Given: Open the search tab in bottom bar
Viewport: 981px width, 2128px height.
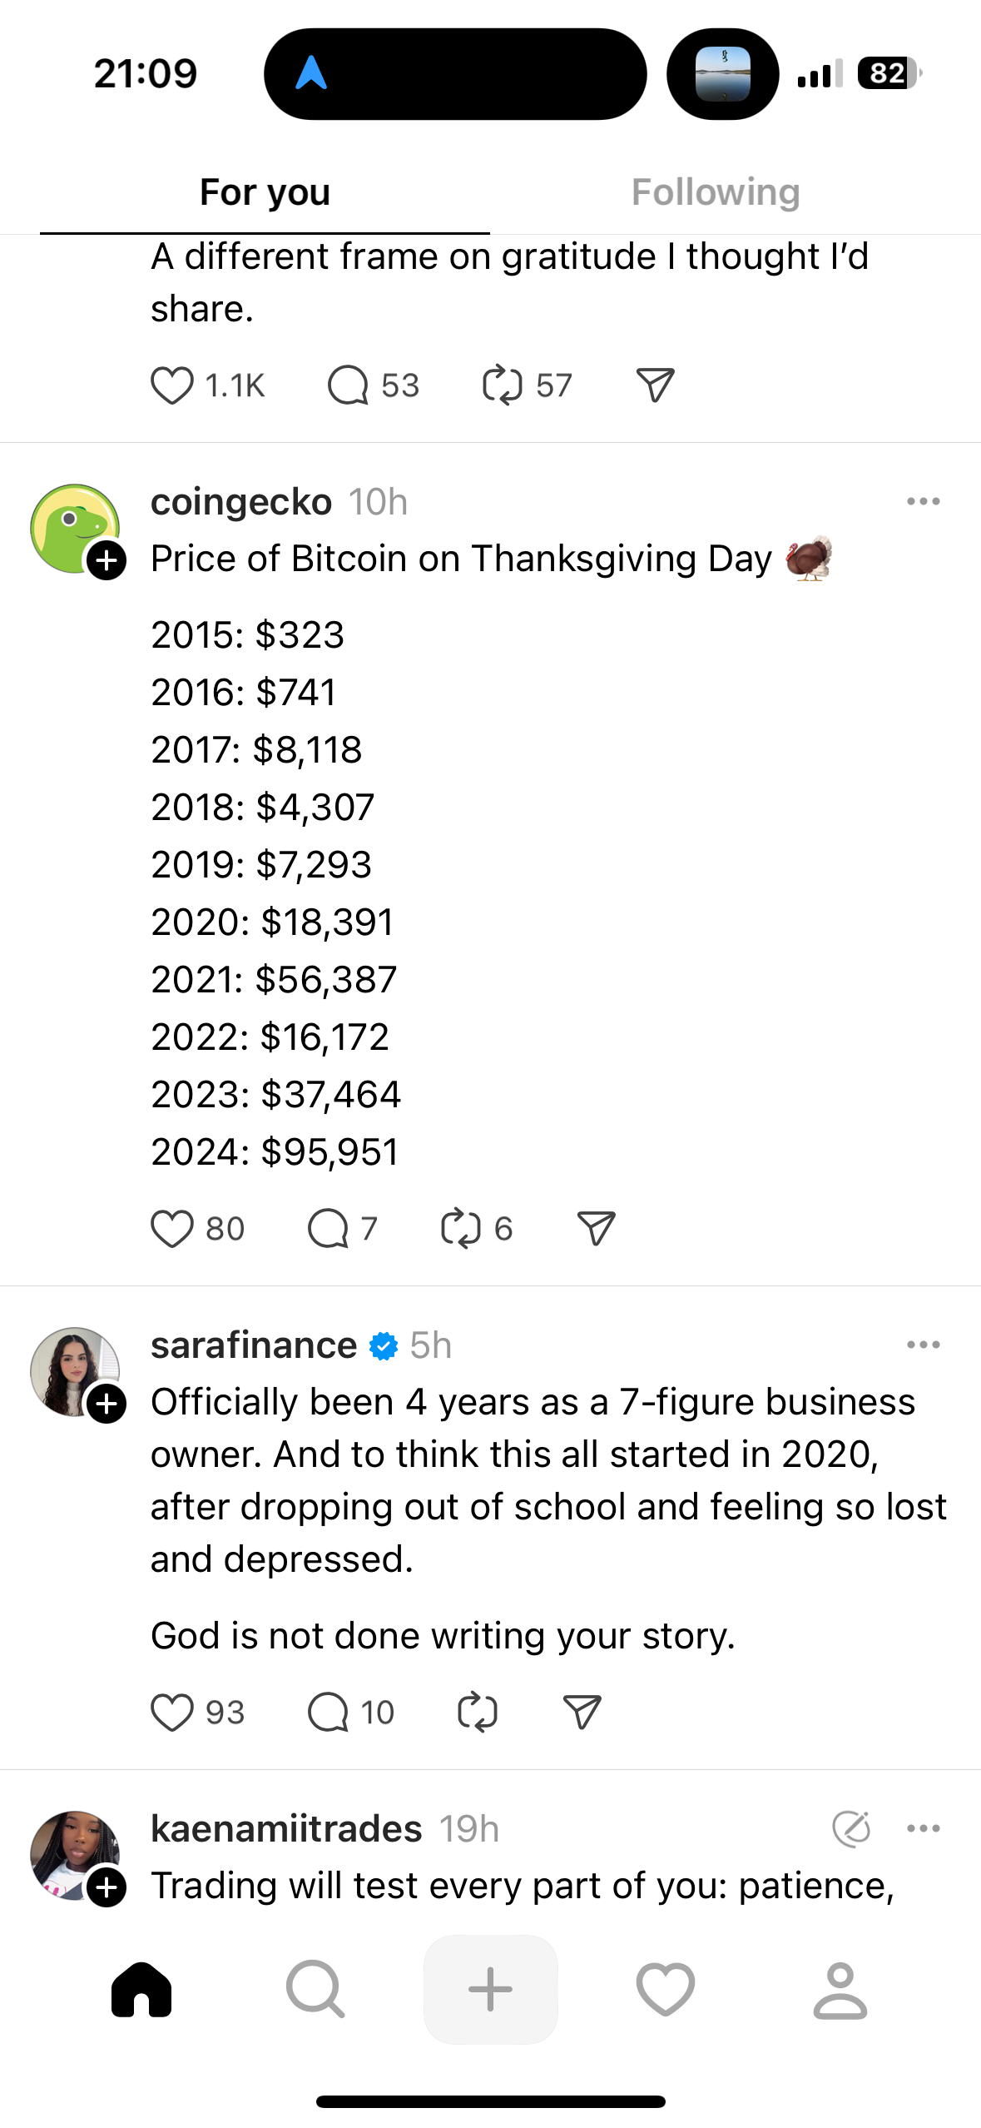Looking at the screenshot, I should (315, 1989).
